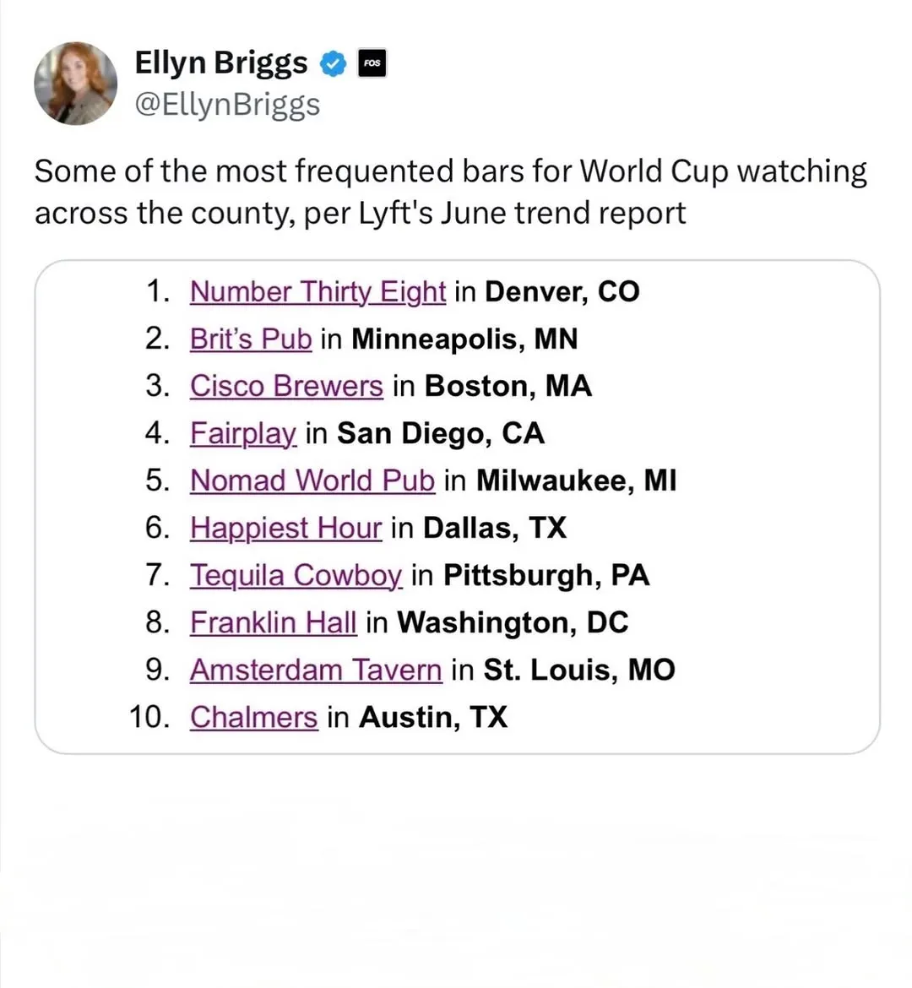
Task: Click the Minneapolis, MN location text
Action: coord(464,339)
